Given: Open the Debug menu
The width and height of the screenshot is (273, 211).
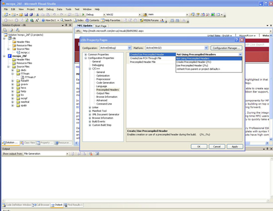Looking at the screenshot, I should click(x=50, y=9).
